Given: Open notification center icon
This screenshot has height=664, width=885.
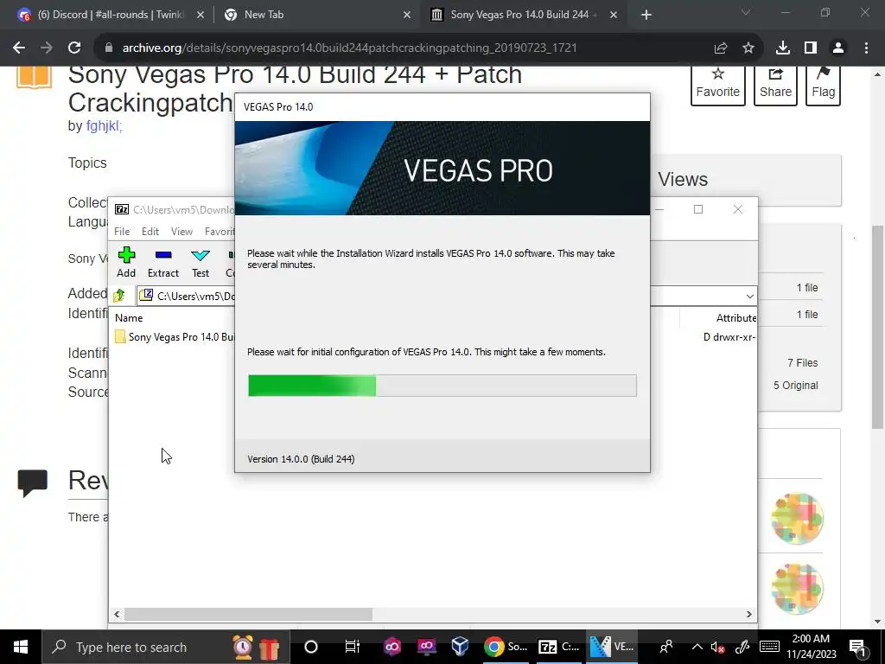Looking at the screenshot, I should pyautogui.click(x=857, y=647).
